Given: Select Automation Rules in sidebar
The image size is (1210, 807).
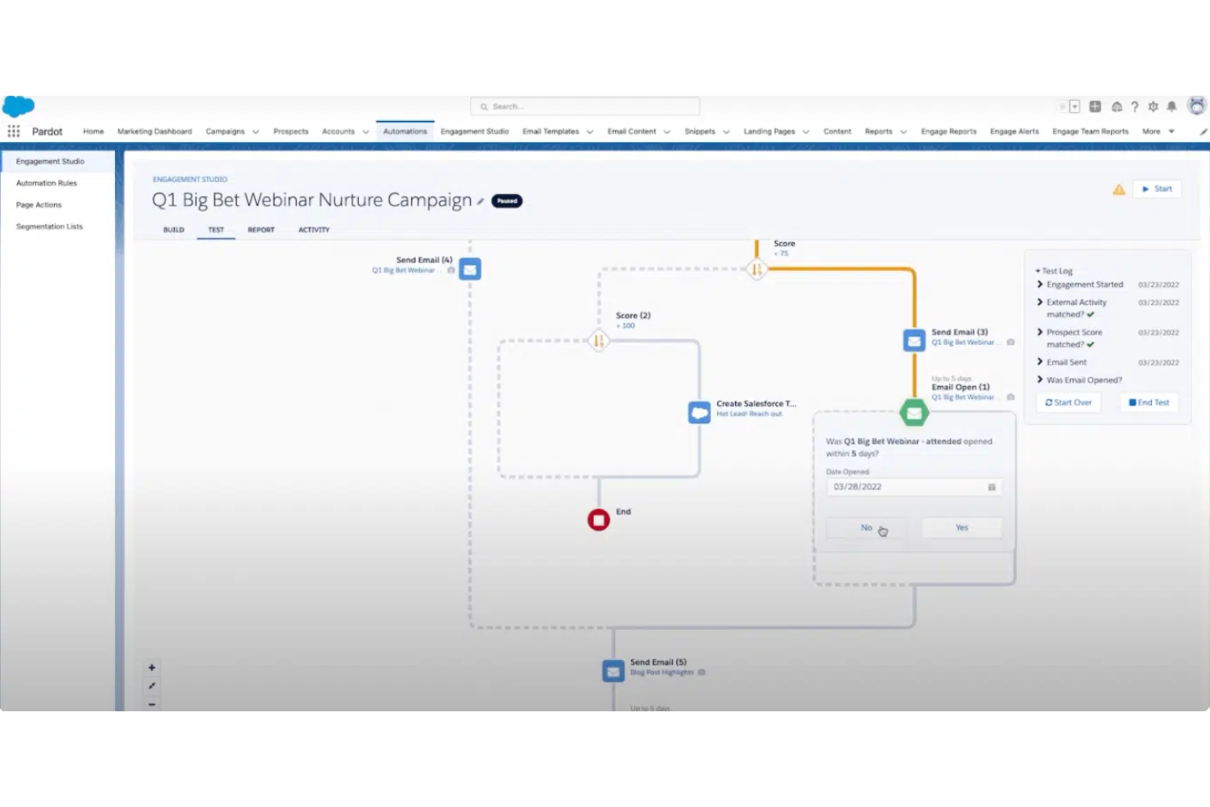Looking at the screenshot, I should tap(47, 183).
